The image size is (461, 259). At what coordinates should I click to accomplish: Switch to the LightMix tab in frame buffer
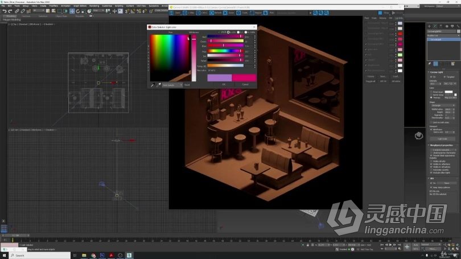coord(398,18)
